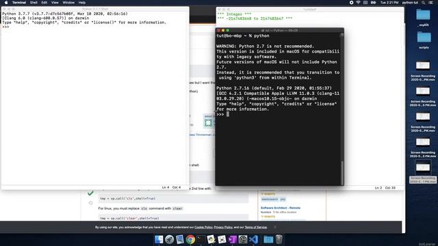Screen dimensions: 438x246
Task: Open the Help menu
Action: click(x=82, y=3)
